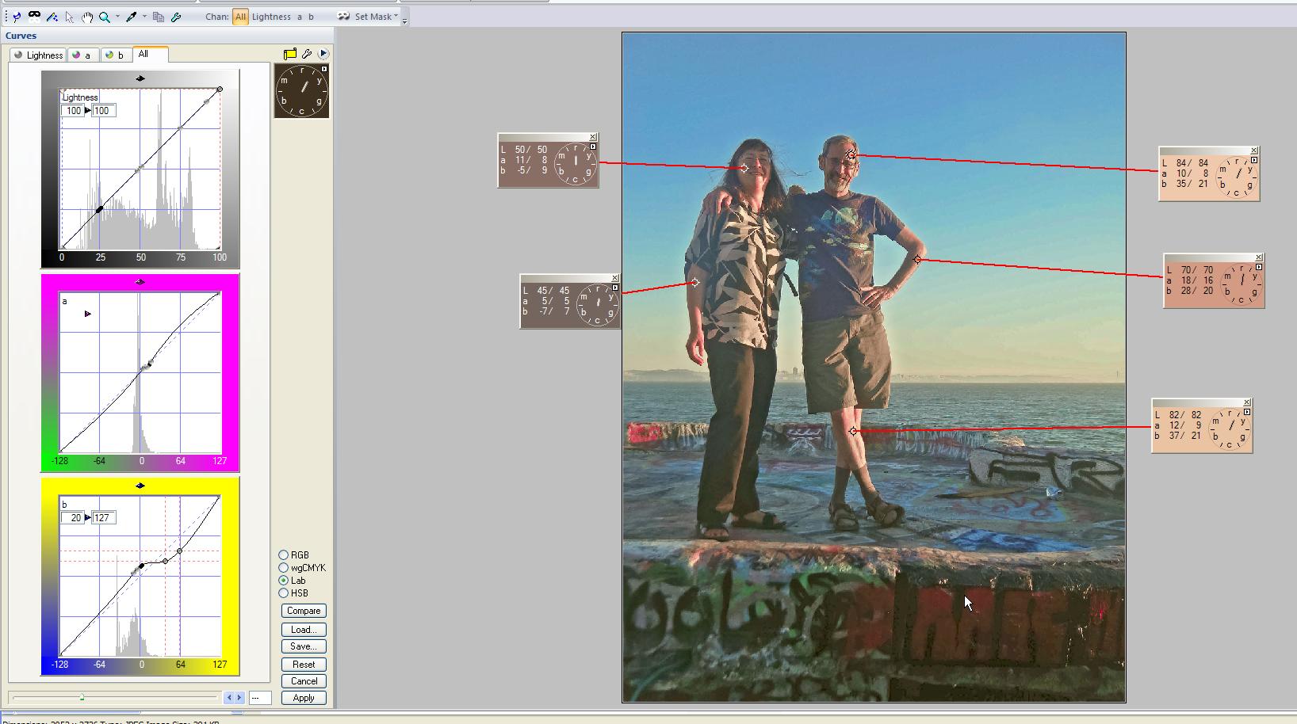Switch to the All curves tab
This screenshot has height=724, width=1297.
pyautogui.click(x=149, y=54)
